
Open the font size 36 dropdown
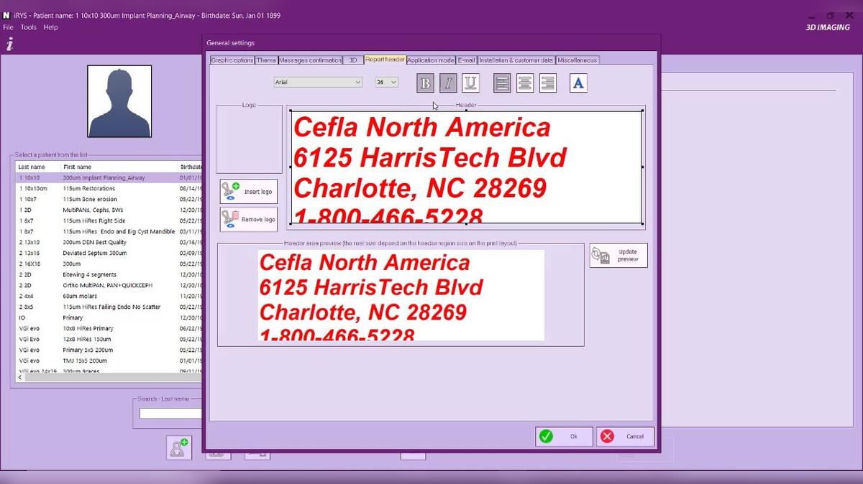pos(386,82)
